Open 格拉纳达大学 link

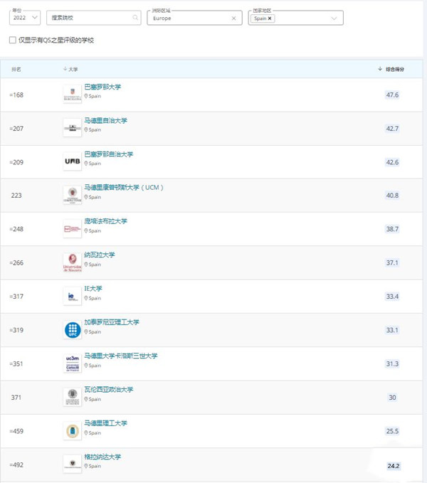pos(102,457)
